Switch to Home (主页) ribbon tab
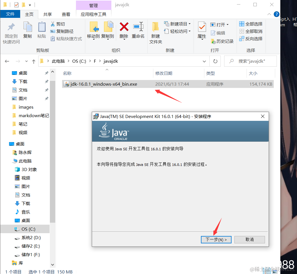The height and width of the screenshot is (274, 297). (29, 14)
